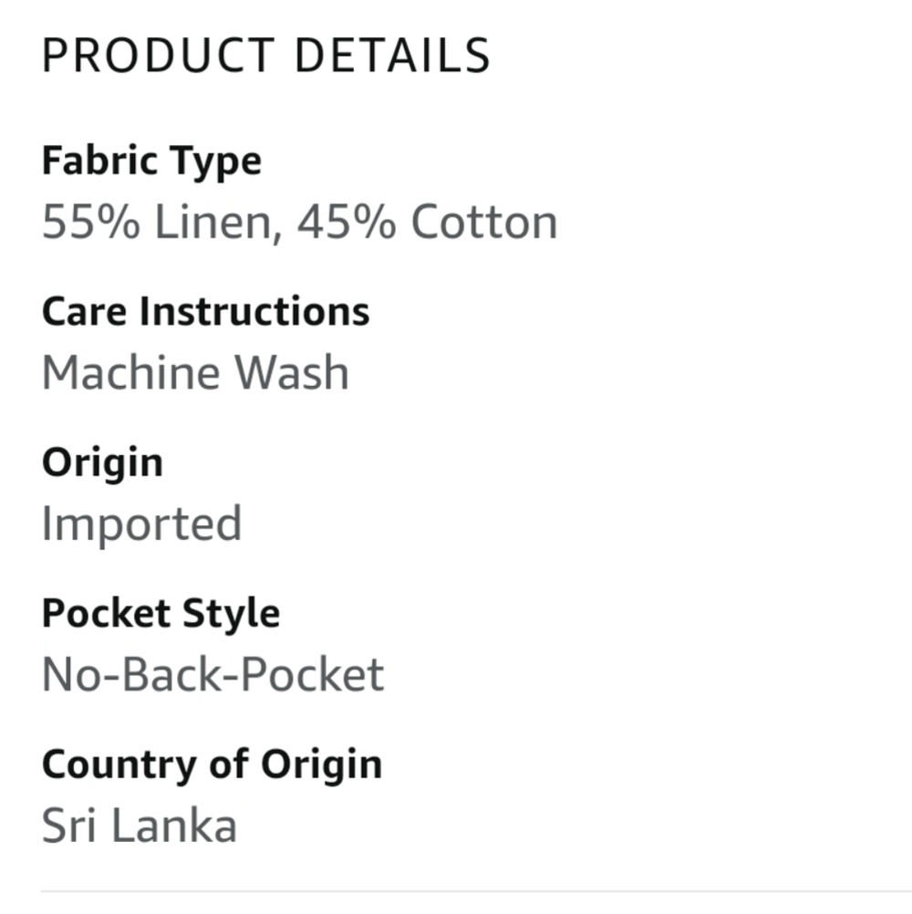Select the Pocket Style label
The height and width of the screenshot is (914, 912).
(x=161, y=615)
